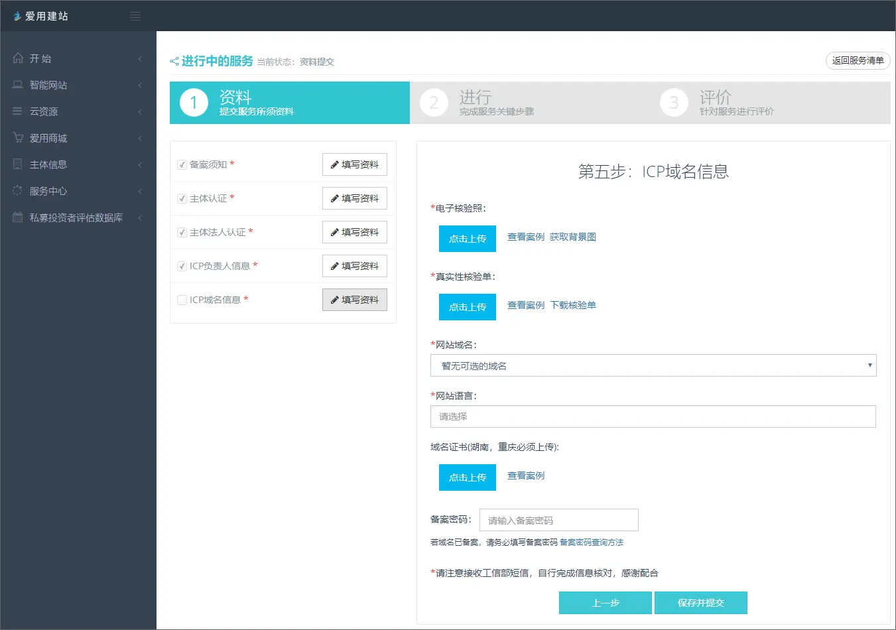896x630 pixels.
Task: Toggle the 主体法人认证 checkbox
Action: (x=182, y=232)
